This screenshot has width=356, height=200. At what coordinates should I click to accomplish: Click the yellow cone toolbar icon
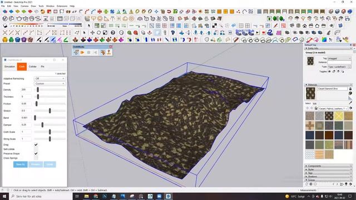131,11
